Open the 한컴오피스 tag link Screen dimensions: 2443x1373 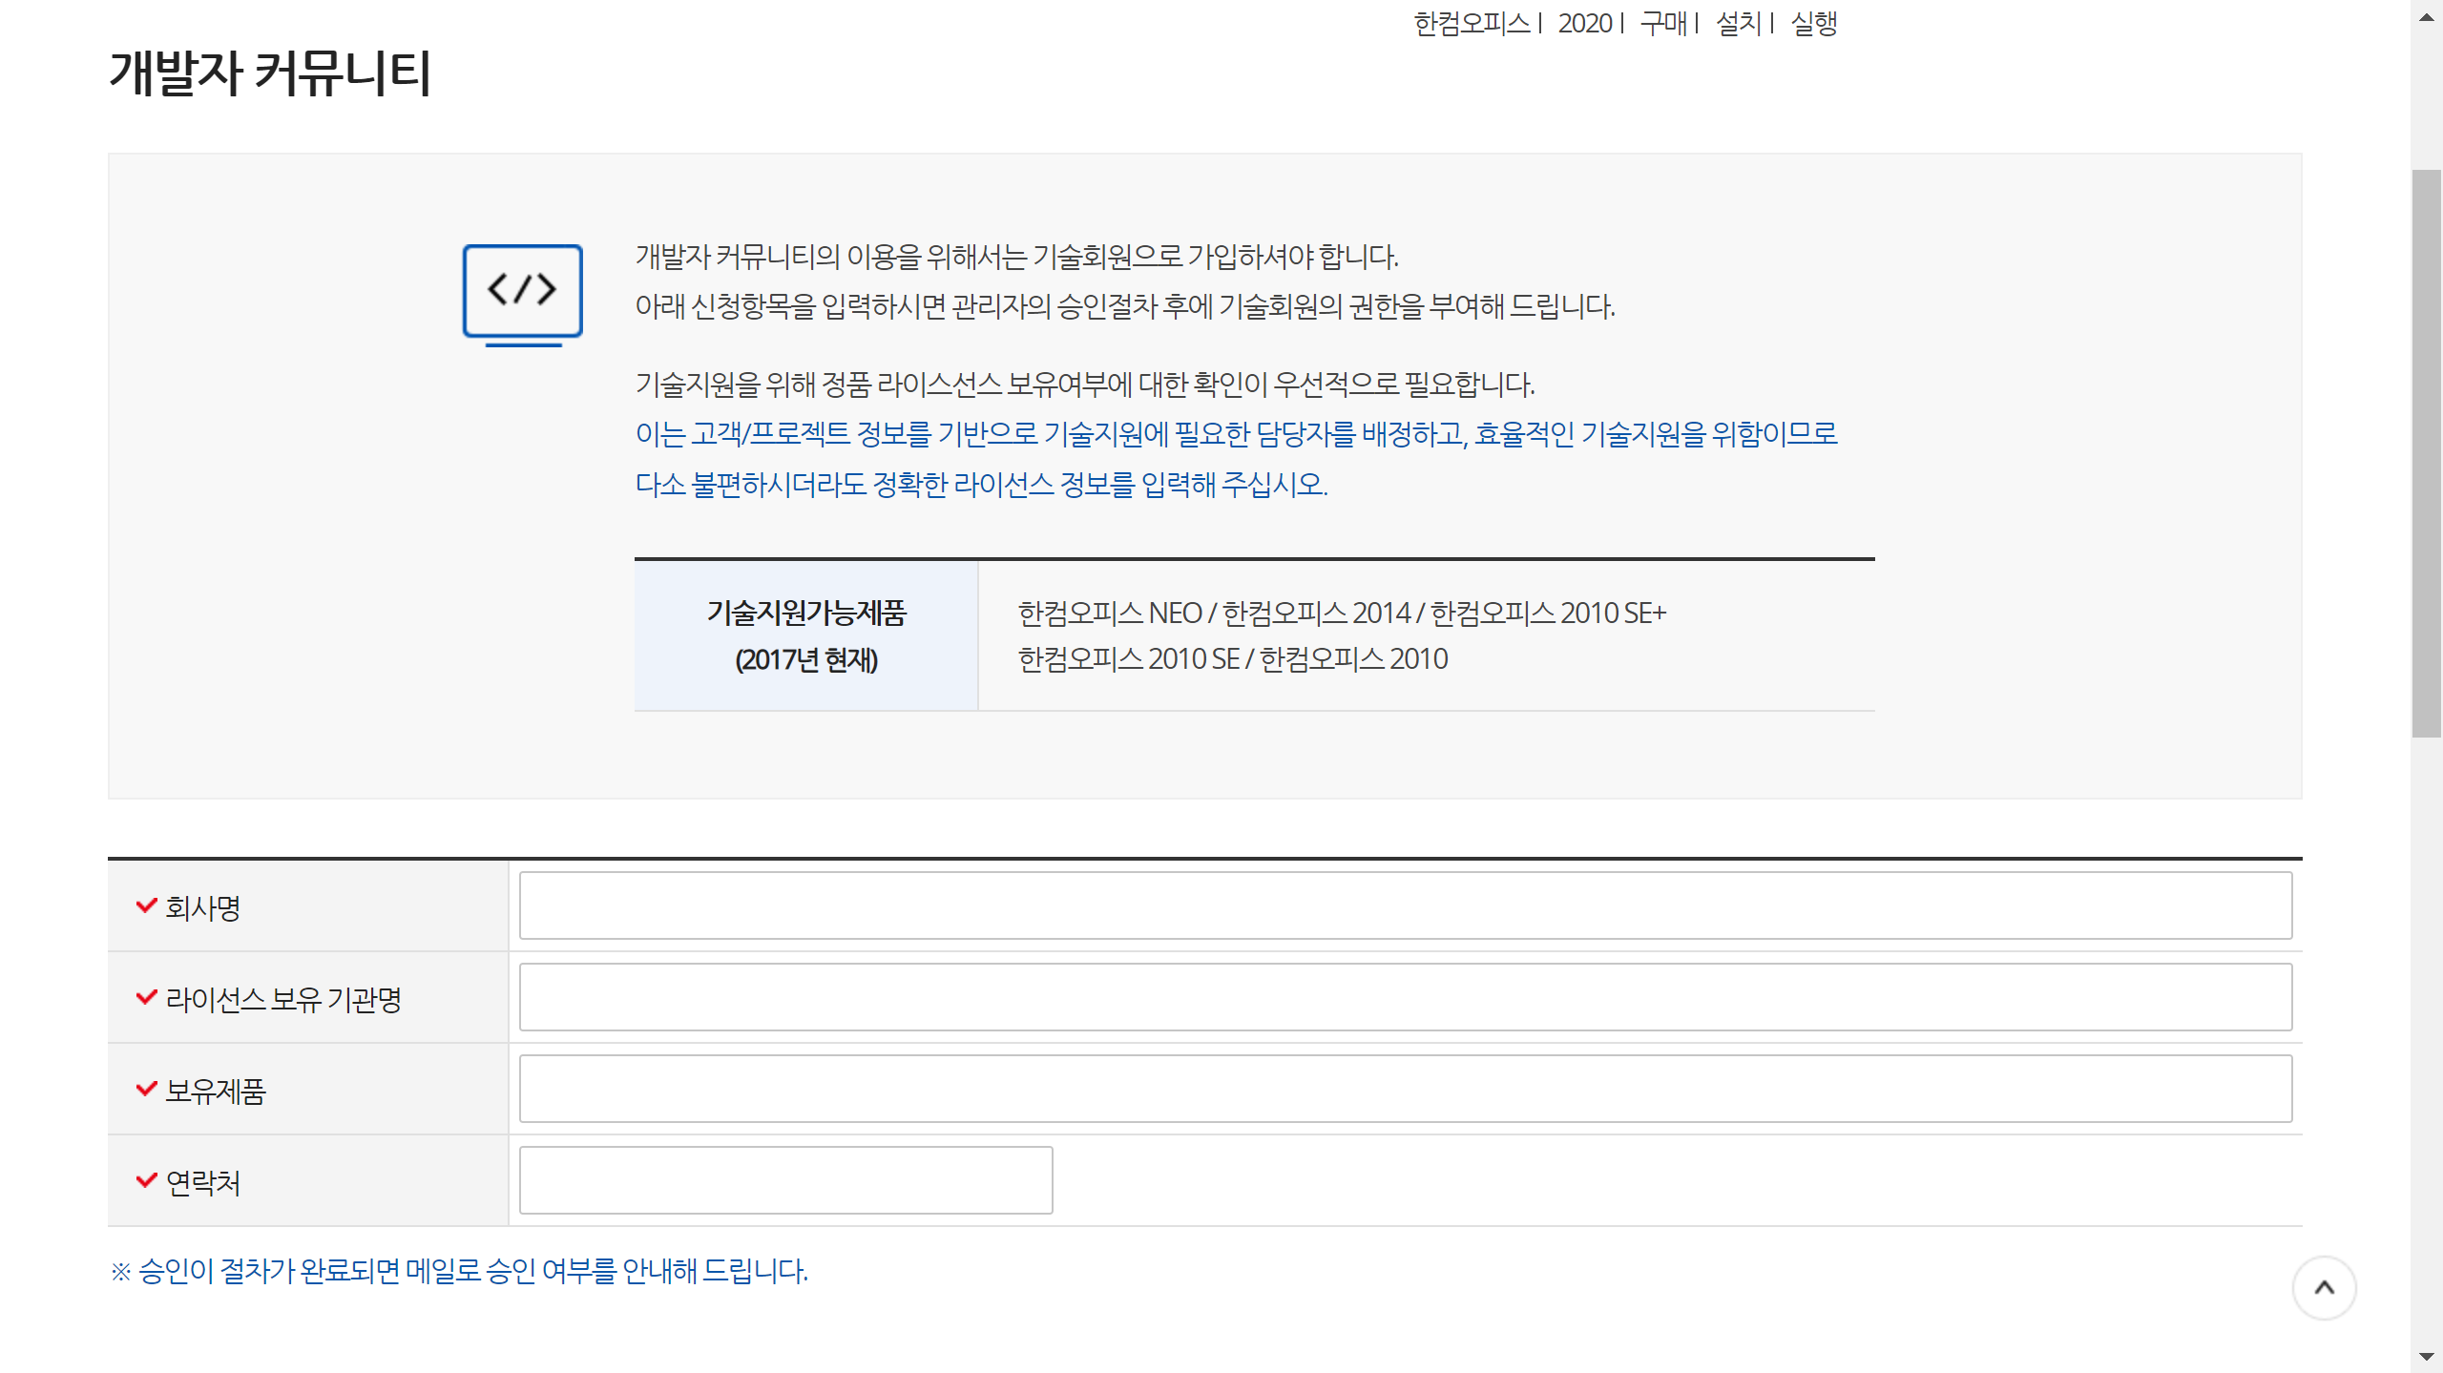tap(1471, 23)
